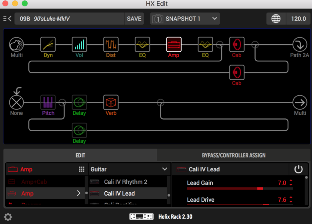
Task: Click the Helix Rack 2.30 label
Action: click(x=175, y=217)
